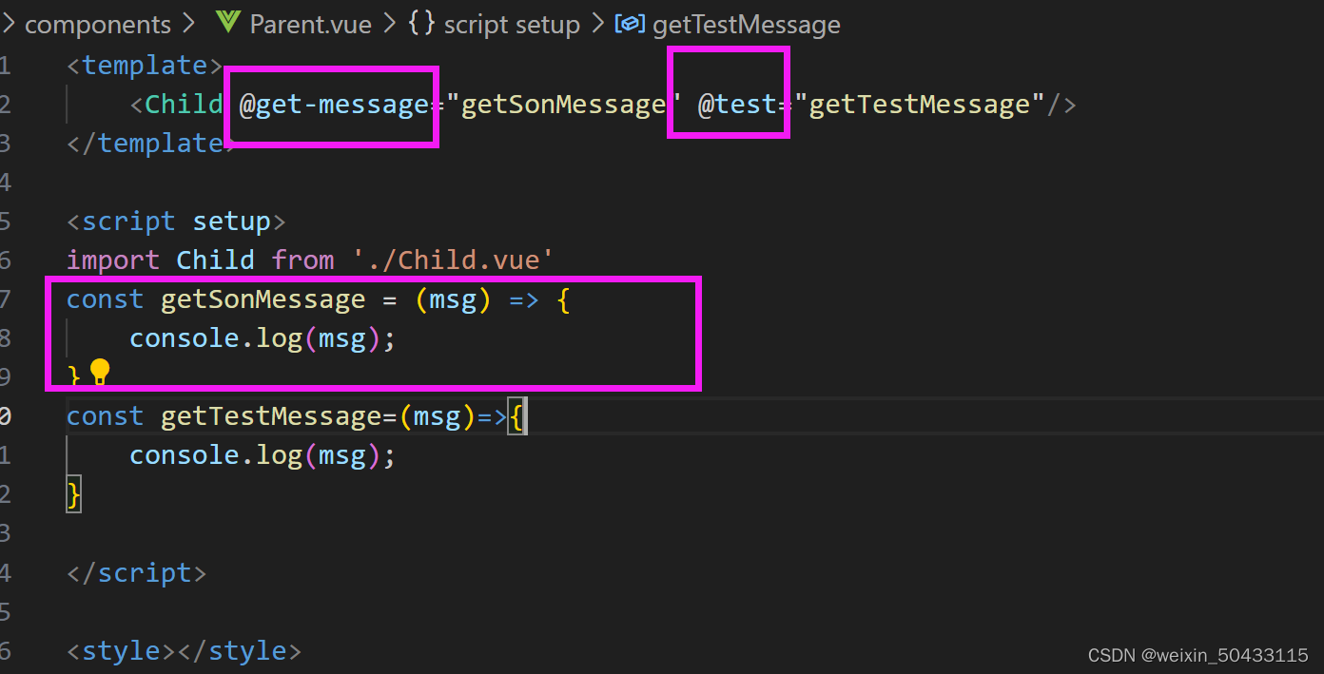The height and width of the screenshot is (674, 1324).
Task: Click console.log inside getSonMessage
Action: 216,338
